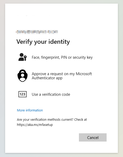
Task: Click the 'Are your verification methods current?' text
Action: click(45, 119)
